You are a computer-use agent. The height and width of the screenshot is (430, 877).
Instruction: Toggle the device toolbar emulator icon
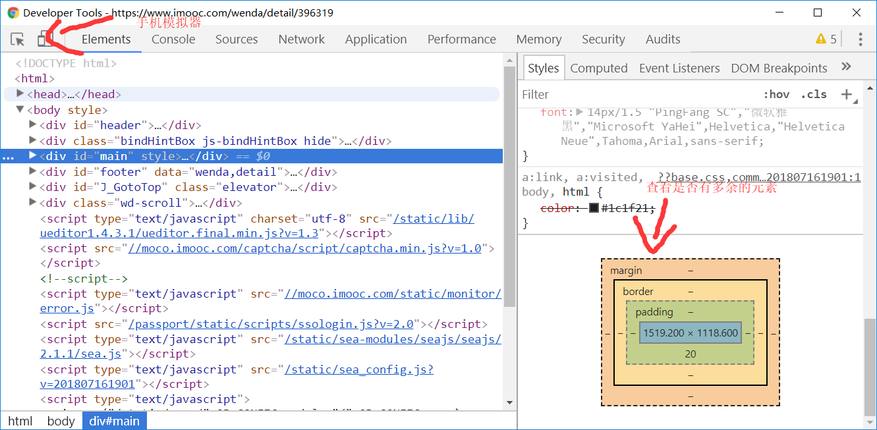coord(45,40)
